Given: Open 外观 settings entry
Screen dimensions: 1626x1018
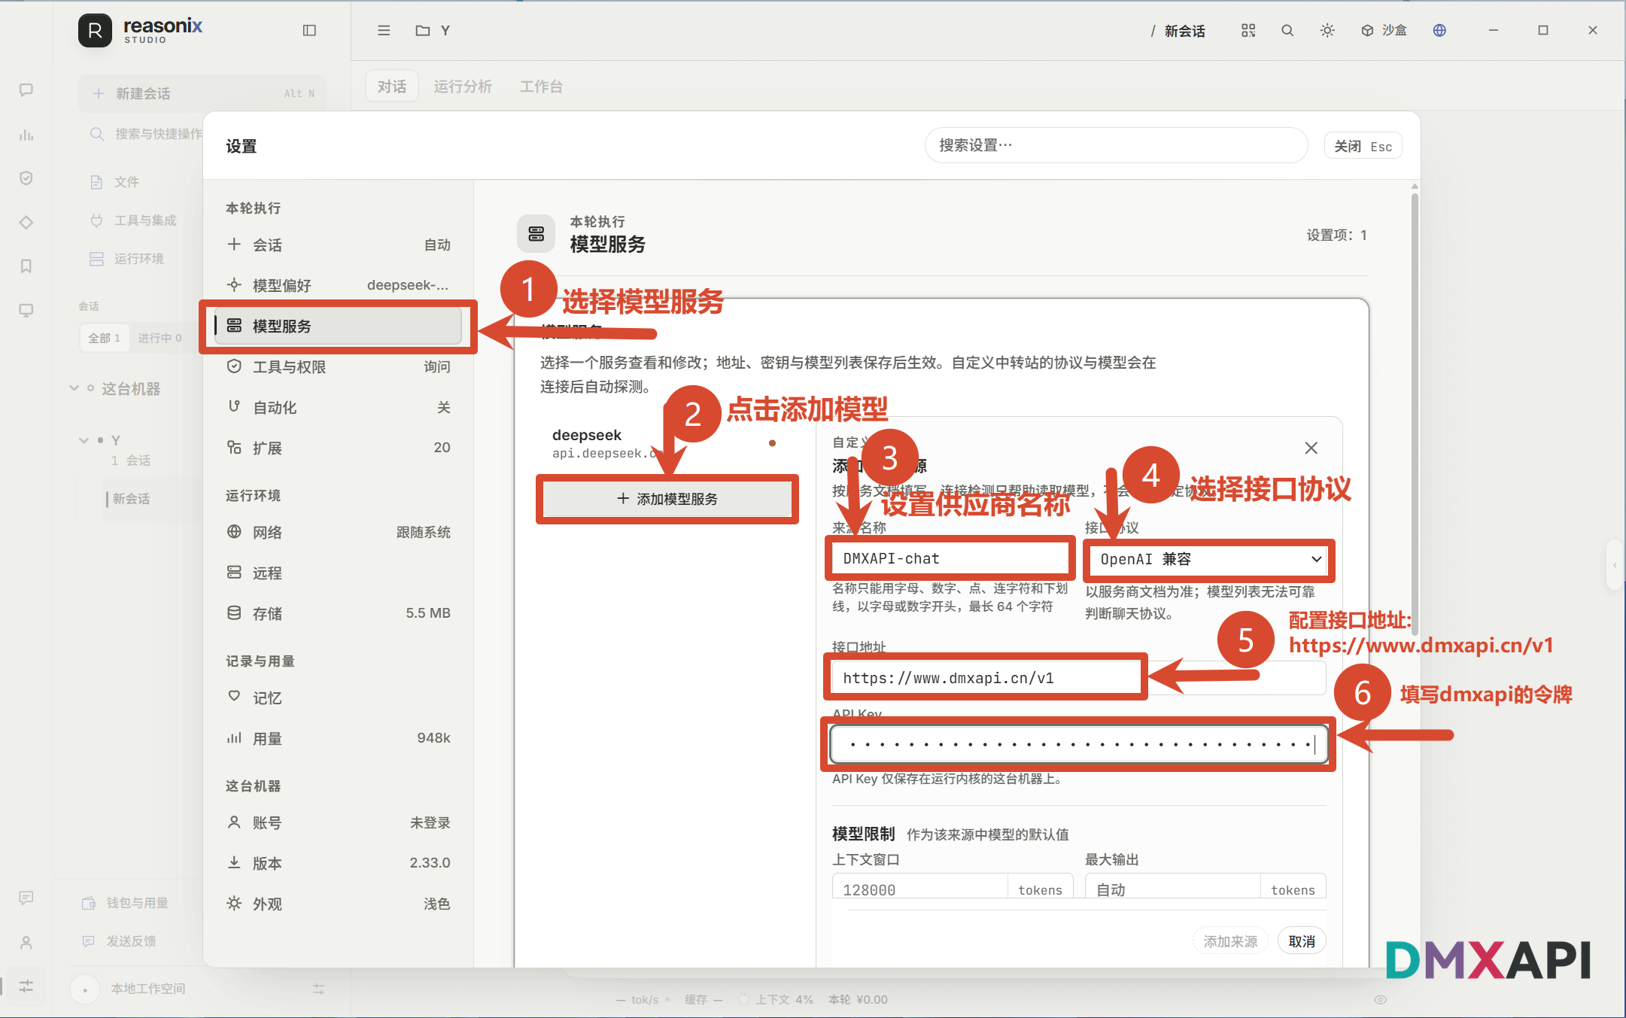Looking at the screenshot, I should (338, 904).
